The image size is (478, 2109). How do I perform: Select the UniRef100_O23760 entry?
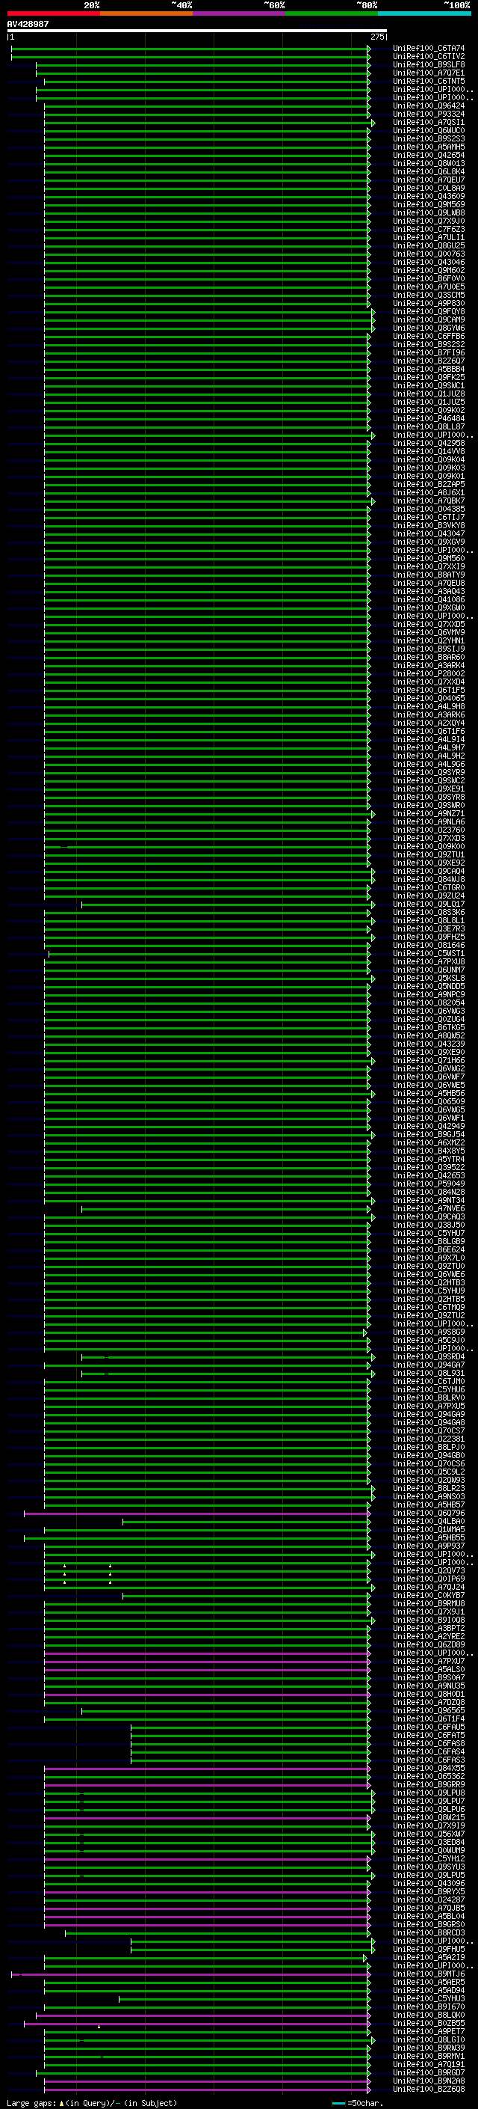click(429, 830)
